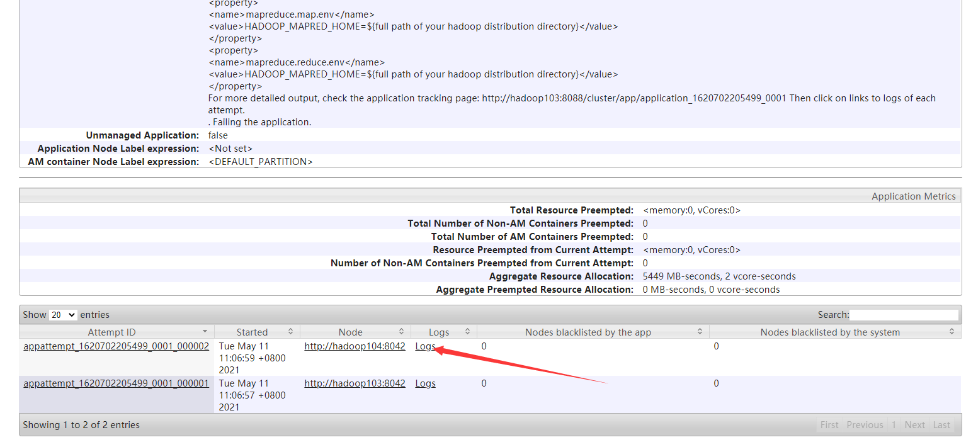Click the mapreduce.reduce.env name line
This screenshot has height=447, width=966.
297,62
